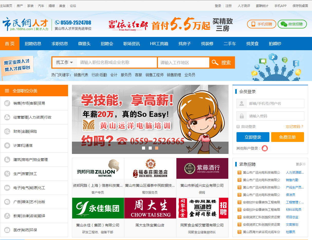Click the urgent badge beside 检票员 listing
The width and height of the screenshot is (312, 240).
[239, 232]
